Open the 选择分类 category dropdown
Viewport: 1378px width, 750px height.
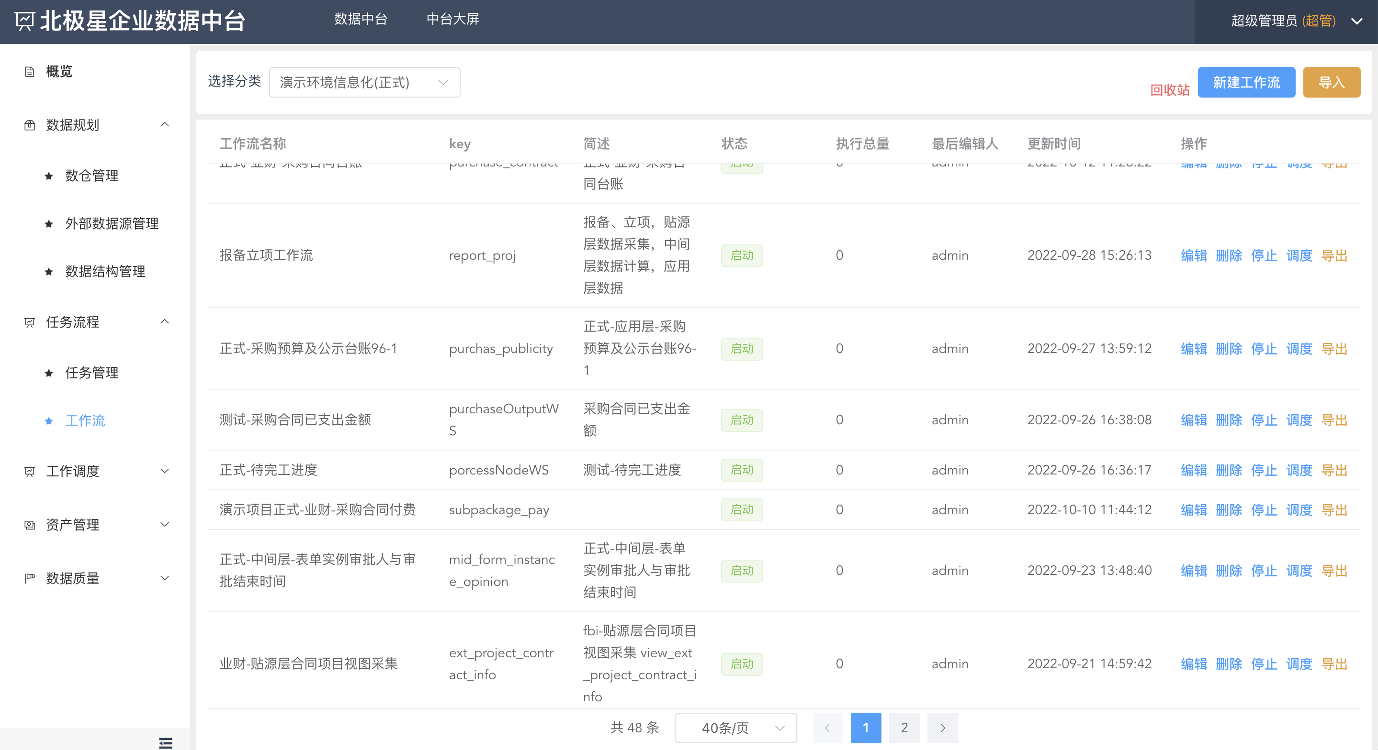364,82
